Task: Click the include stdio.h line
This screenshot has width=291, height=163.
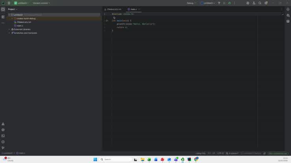Action: pyautogui.click(x=123, y=14)
